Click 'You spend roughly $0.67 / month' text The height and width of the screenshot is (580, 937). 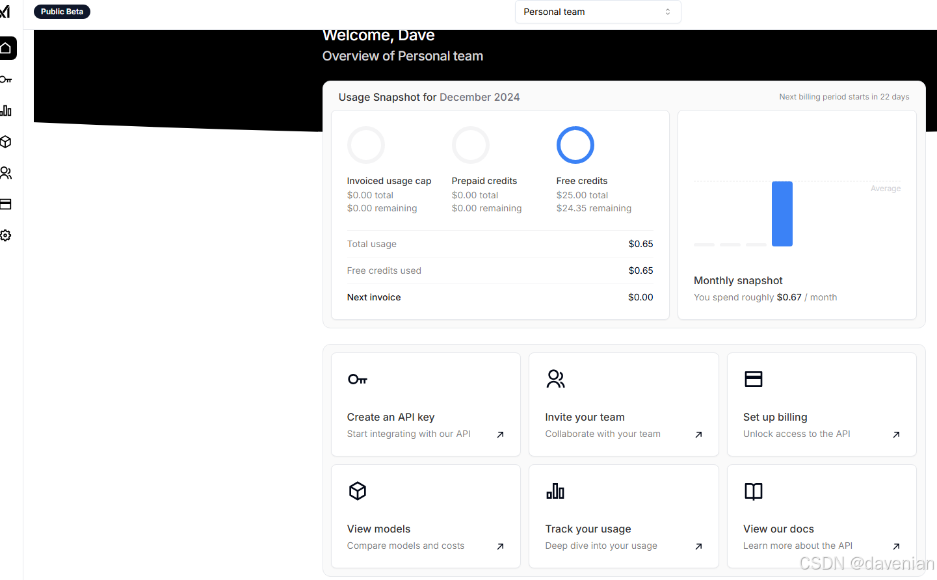pos(765,297)
